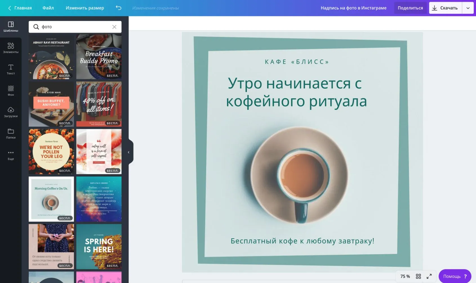Select the Sushi Buffet, Anyone? template
This screenshot has height=283, width=476.
(51, 104)
